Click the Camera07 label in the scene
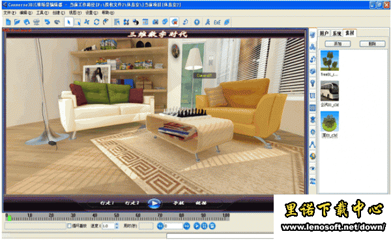391x240 pixels. point(205,75)
